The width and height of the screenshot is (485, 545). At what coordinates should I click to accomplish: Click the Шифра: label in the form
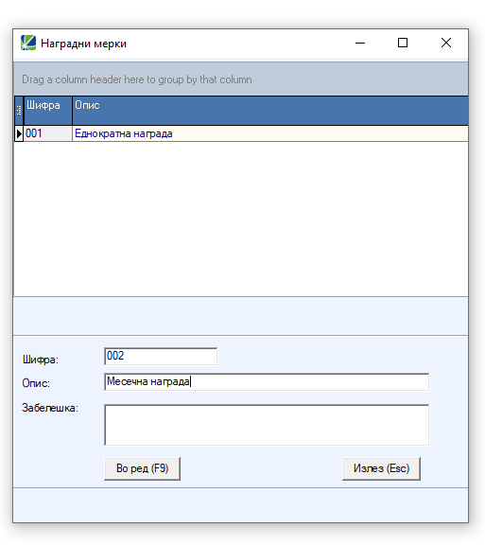(41, 360)
